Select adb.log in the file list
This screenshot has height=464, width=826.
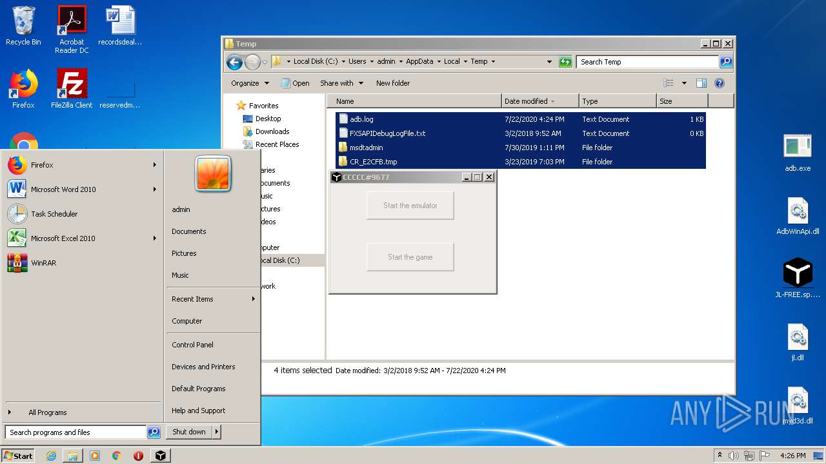tap(521, 119)
